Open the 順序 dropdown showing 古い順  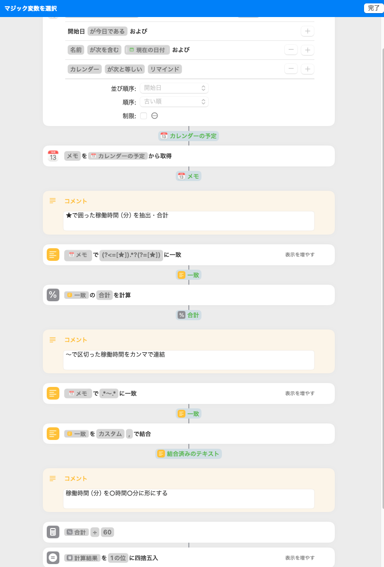(174, 102)
